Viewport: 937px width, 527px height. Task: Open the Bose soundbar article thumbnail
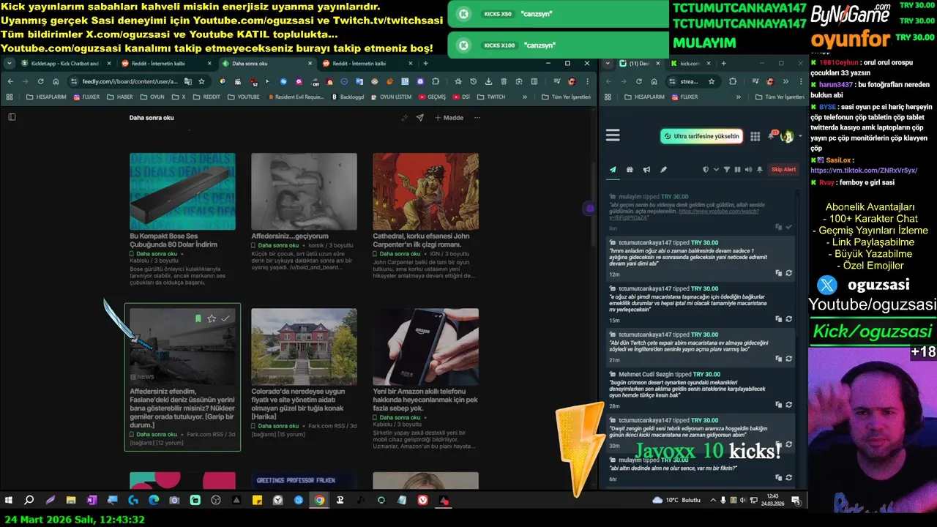182,191
